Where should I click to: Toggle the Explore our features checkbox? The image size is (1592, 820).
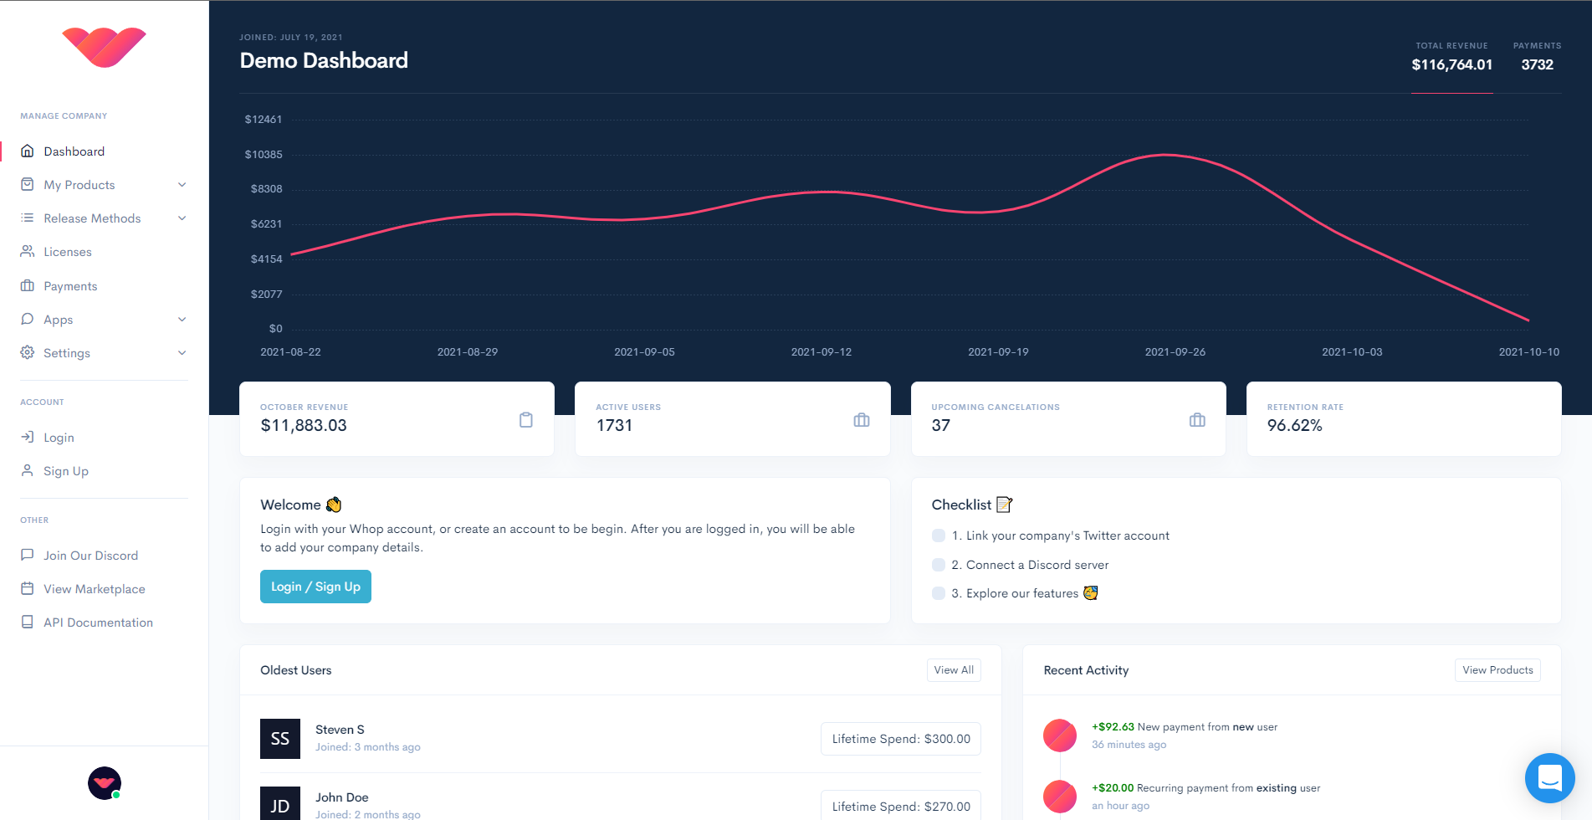(939, 593)
